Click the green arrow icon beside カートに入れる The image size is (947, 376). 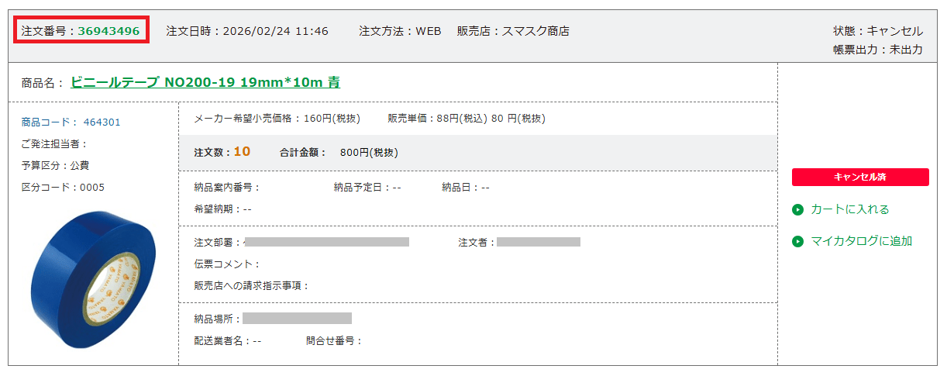(x=797, y=209)
